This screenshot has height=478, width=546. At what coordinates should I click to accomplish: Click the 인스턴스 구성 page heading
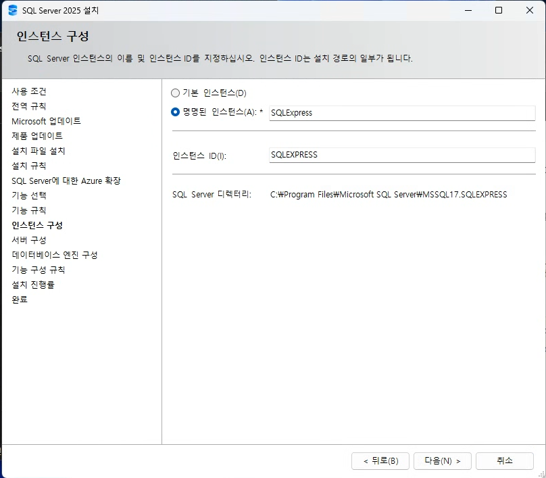click(x=53, y=37)
